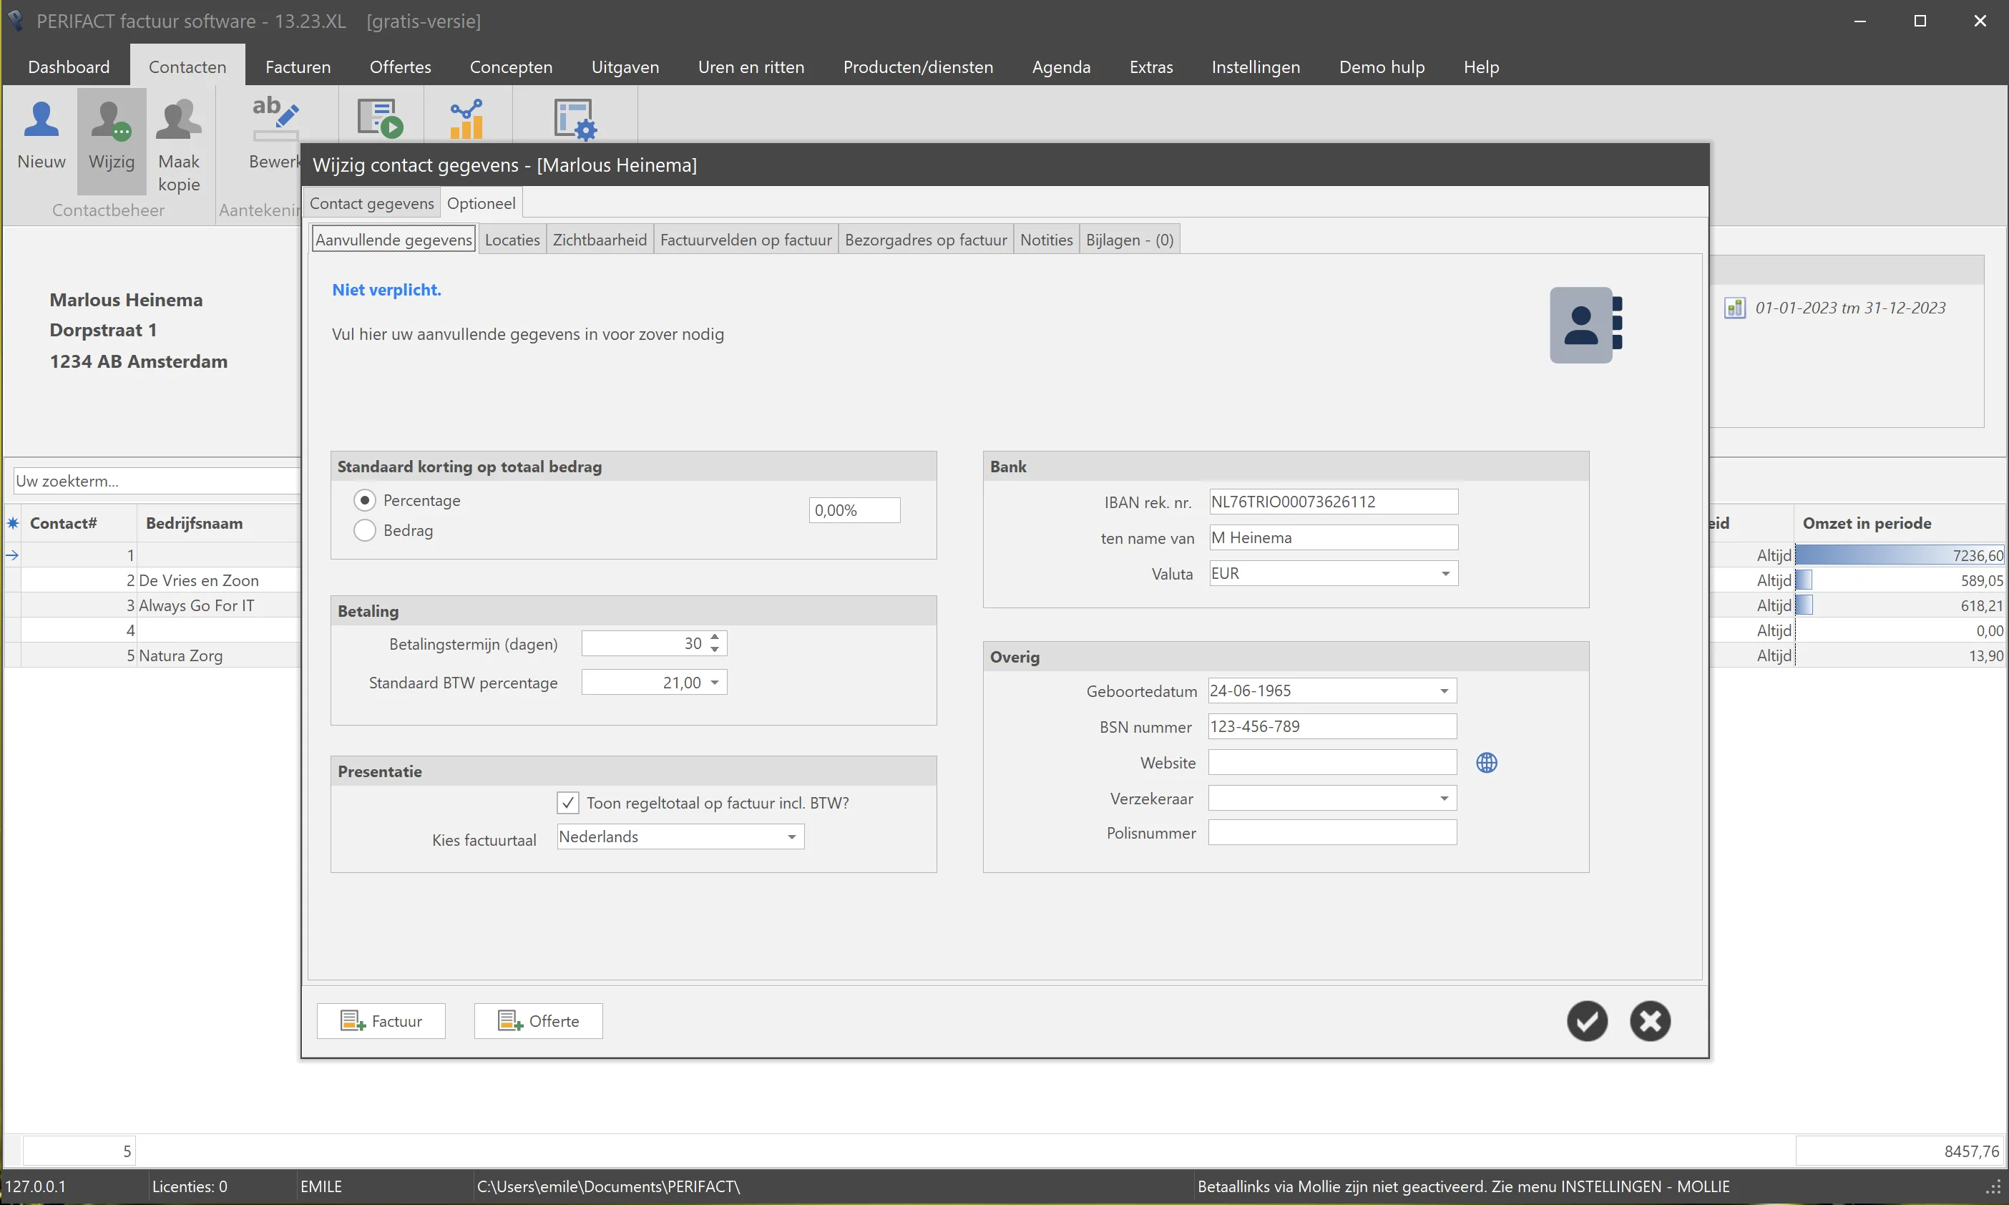Cancel the dialog with the cross icon
Viewport: 2009px width, 1205px height.
coord(1651,1020)
